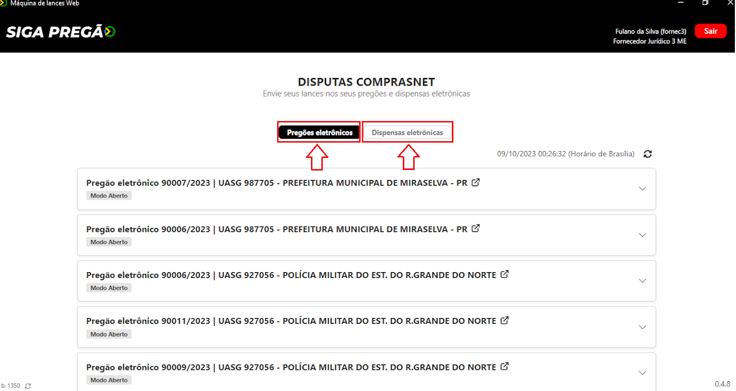Expand Pregão 90007/2023 Miraselva card chevron
This screenshot has width=736, height=391.
(643, 189)
